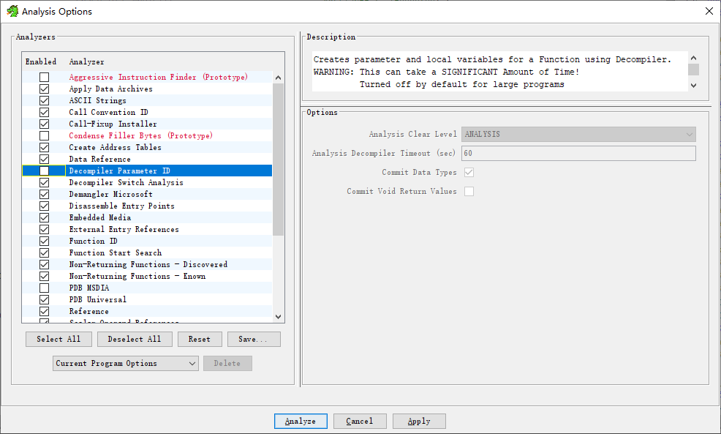Screen dimensions: 721x434
Task: Toggle Function Start Search checkbox
Action: click(x=44, y=252)
